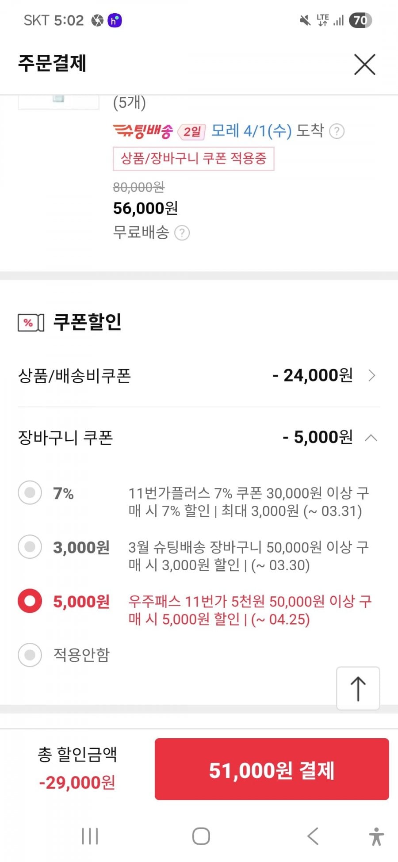
Task: Choose 적용안함 to apply no coupon
Action: pyautogui.click(x=30, y=655)
